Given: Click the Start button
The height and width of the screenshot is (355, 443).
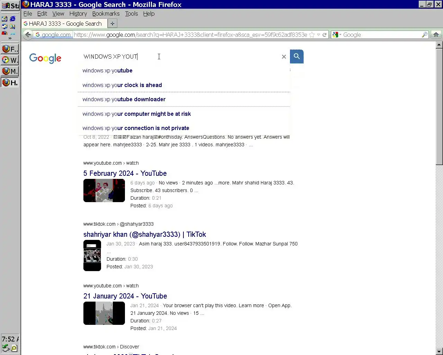Looking at the screenshot, I should (10, 6).
